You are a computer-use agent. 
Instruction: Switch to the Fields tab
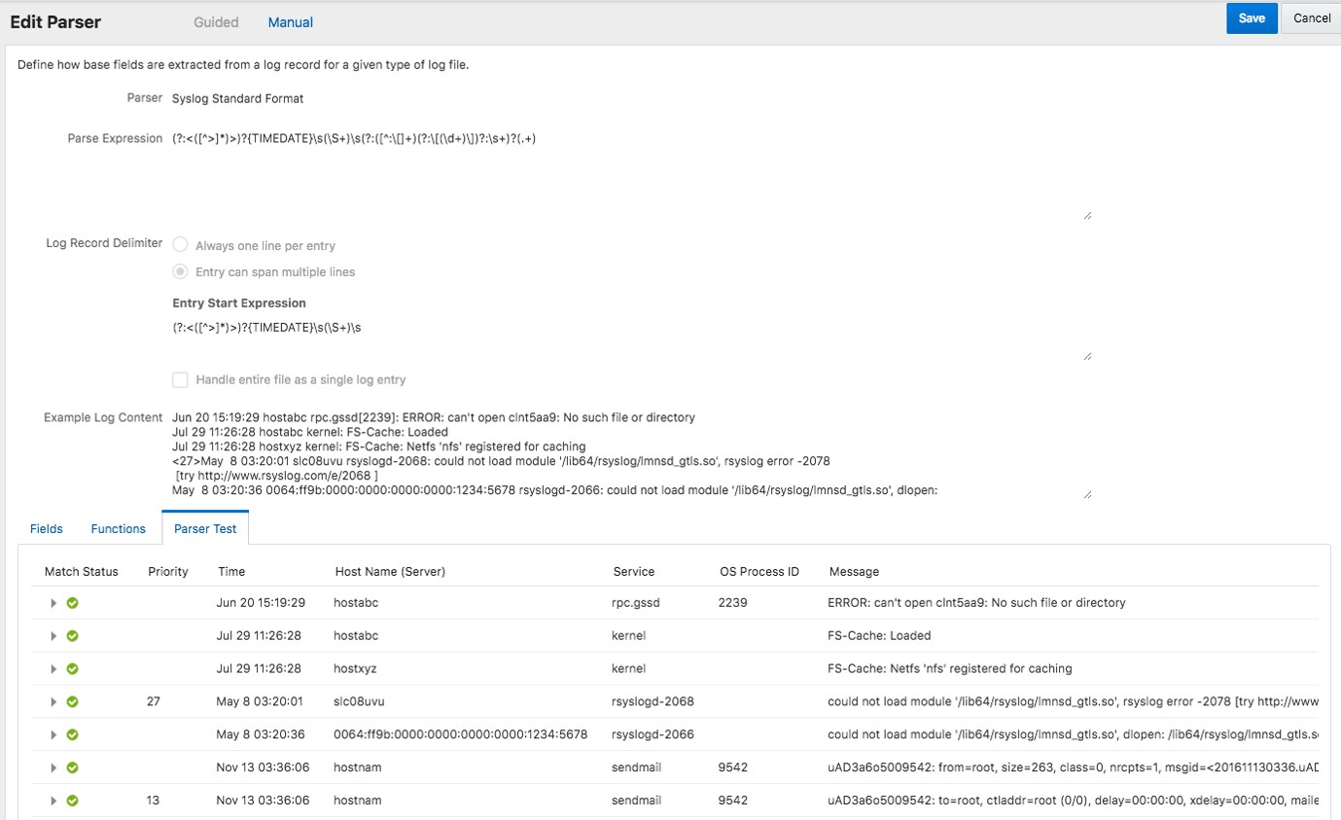coord(47,529)
